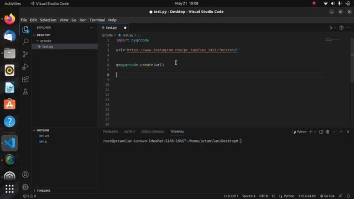Select the TERMINAL panel tab

pyautogui.click(x=177, y=132)
